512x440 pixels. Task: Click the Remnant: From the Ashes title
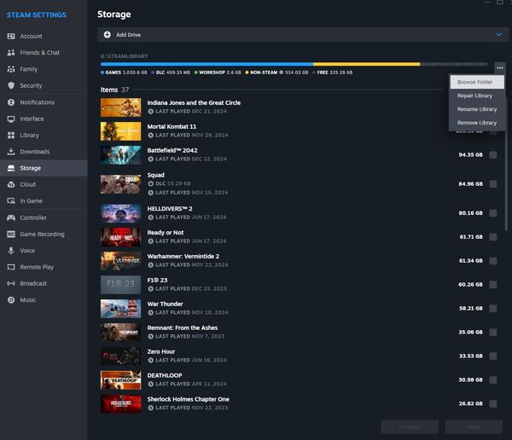pos(183,327)
